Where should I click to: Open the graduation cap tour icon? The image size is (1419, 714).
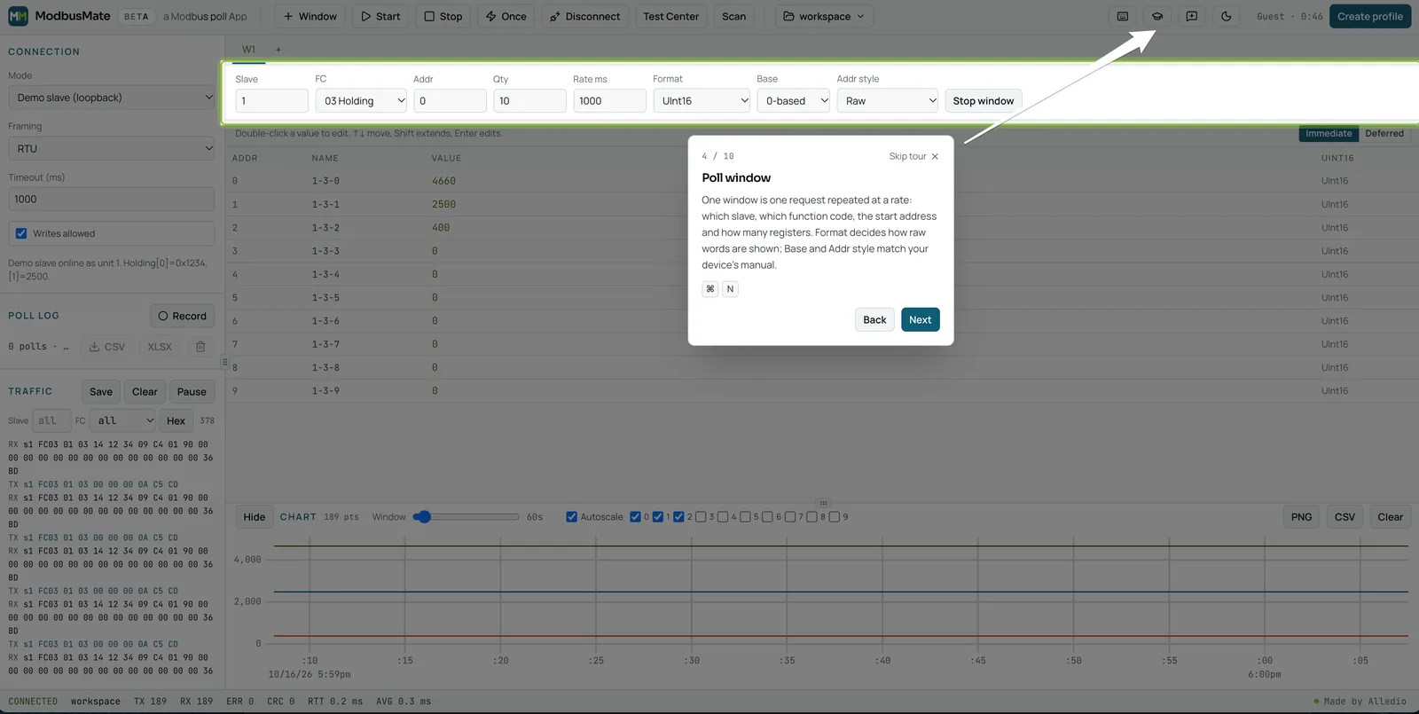1157,16
